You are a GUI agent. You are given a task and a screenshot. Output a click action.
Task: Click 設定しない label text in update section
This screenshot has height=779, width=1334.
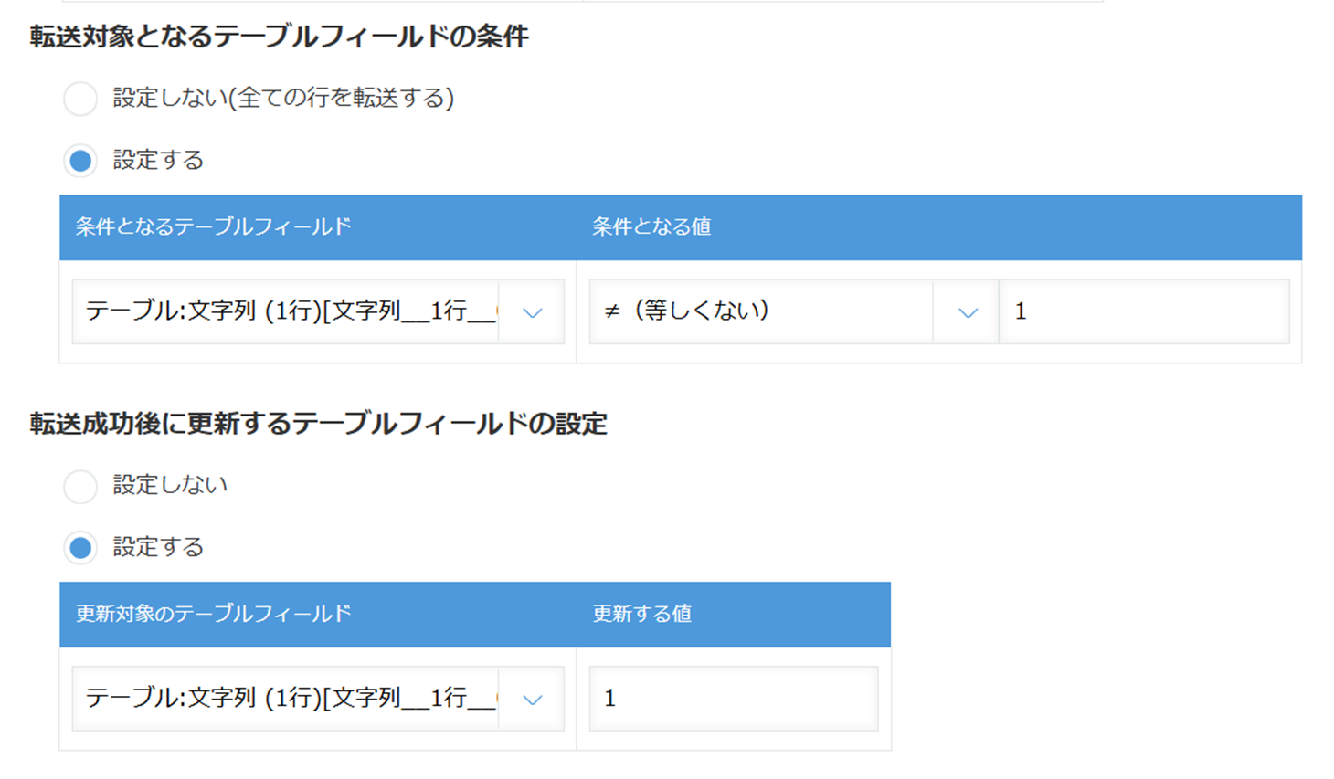click(x=171, y=485)
